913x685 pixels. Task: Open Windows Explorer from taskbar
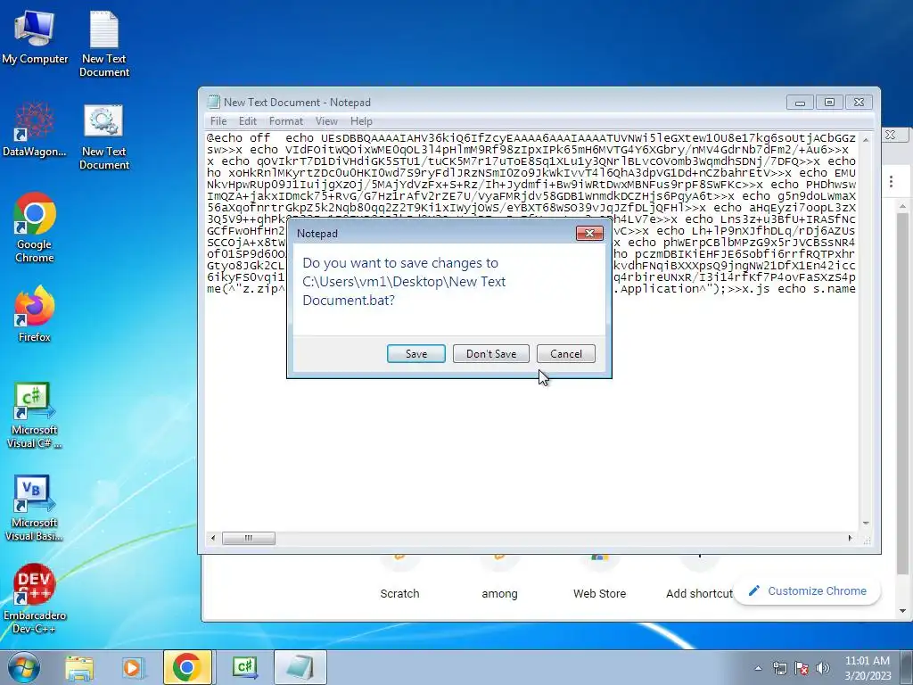(79, 667)
